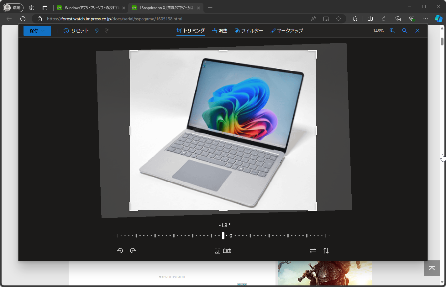Click the undo arrow in the editor toolbar

[97, 31]
